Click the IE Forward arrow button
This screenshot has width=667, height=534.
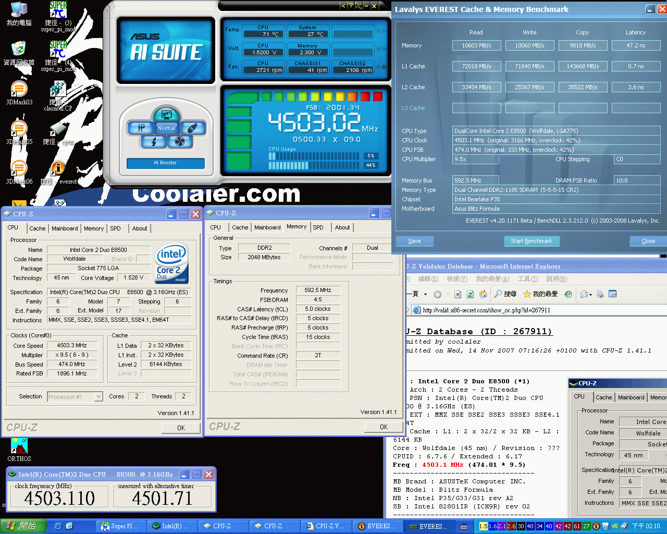[437, 294]
